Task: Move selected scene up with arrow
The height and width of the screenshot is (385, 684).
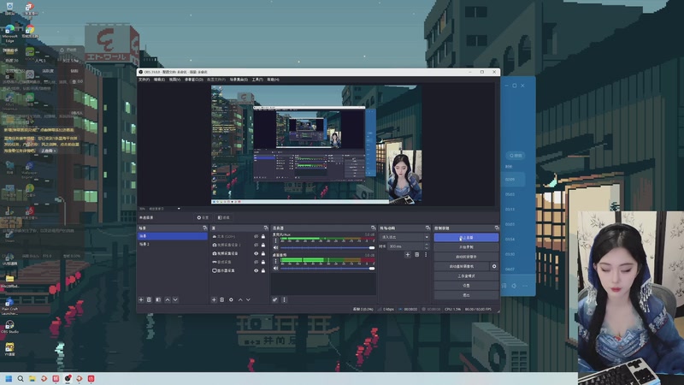Action: click(x=168, y=300)
